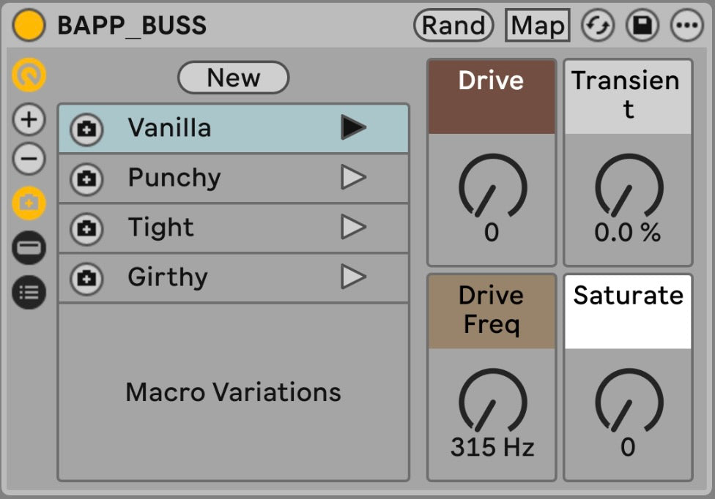This screenshot has width=715, height=499.
Task: Overwrite the Tight variation snapshot icon
Action: pos(86,228)
